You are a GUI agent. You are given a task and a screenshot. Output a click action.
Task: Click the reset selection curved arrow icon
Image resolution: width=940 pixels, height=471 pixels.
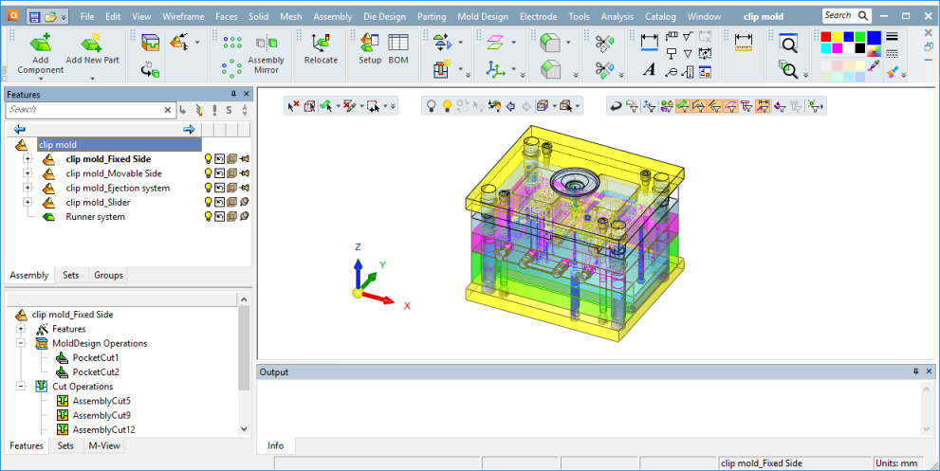[x=616, y=106]
